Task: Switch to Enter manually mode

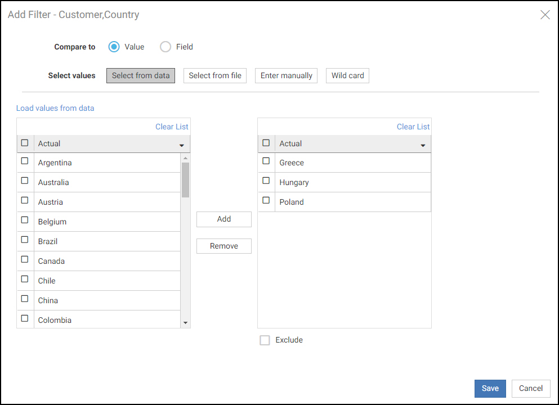Action: [x=286, y=75]
